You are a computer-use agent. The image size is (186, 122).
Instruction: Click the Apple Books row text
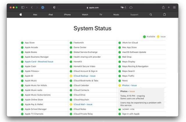coord(31,52)
